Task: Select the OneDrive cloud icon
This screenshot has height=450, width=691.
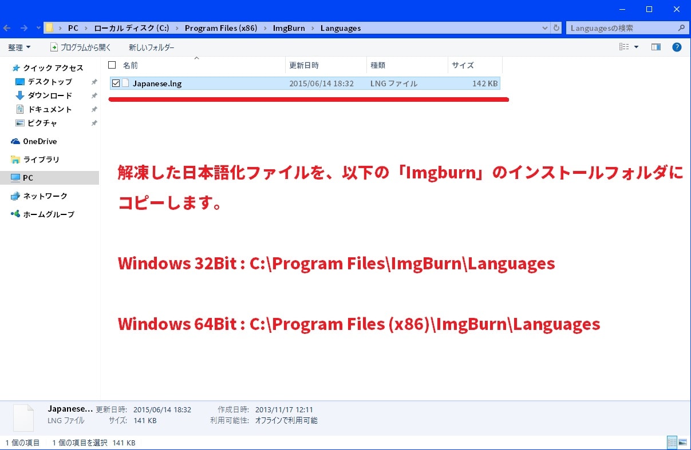Action: click(15, 141)
